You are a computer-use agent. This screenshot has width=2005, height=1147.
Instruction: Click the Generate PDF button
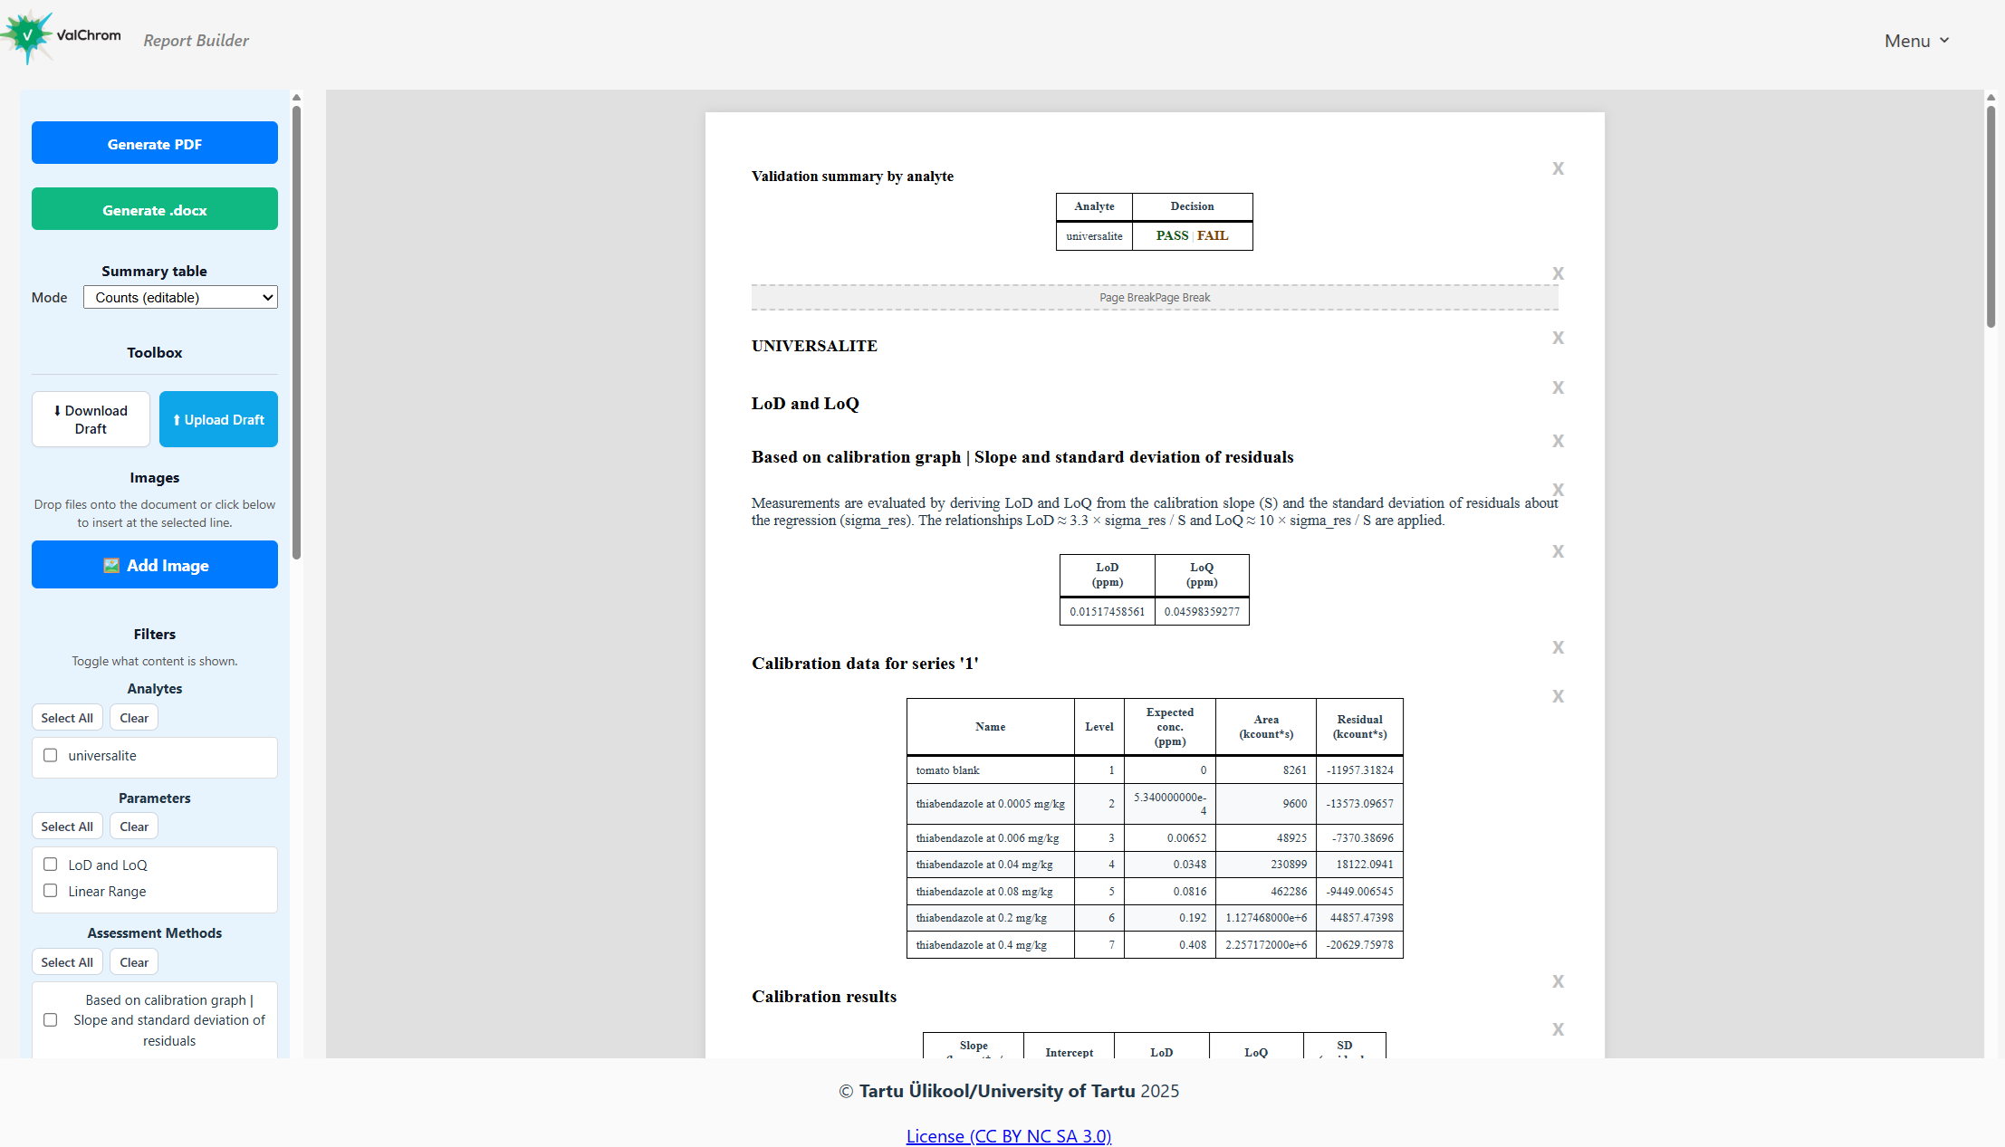click(154, 143)
